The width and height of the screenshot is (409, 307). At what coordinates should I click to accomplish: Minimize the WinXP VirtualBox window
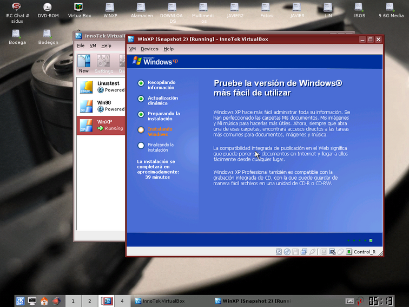pos(362,40)
